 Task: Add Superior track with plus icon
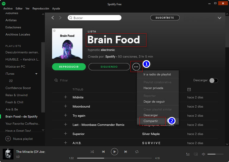[66, 134]
